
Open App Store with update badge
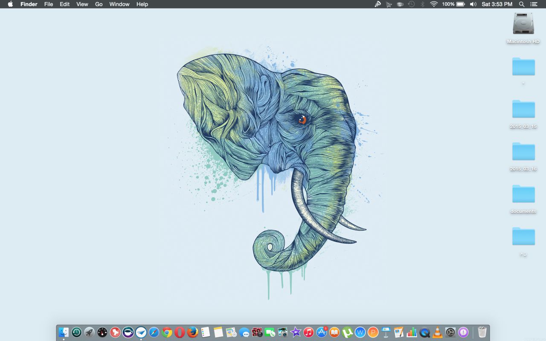point(322,332)
